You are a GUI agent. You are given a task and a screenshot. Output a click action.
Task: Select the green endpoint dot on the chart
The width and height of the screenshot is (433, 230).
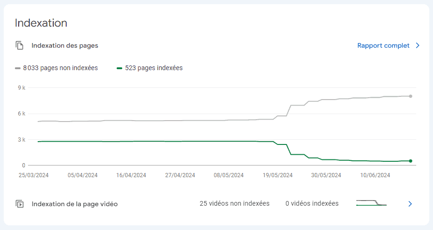click(411, 161)
